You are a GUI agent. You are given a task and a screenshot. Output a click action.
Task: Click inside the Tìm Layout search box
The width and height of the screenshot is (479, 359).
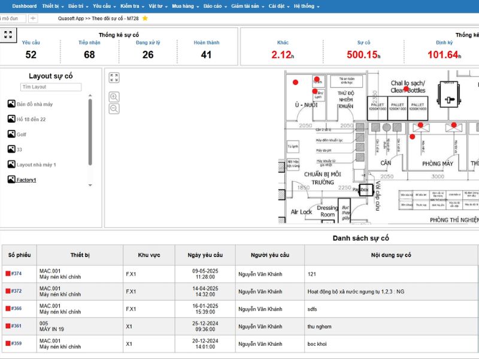point(51,86)
